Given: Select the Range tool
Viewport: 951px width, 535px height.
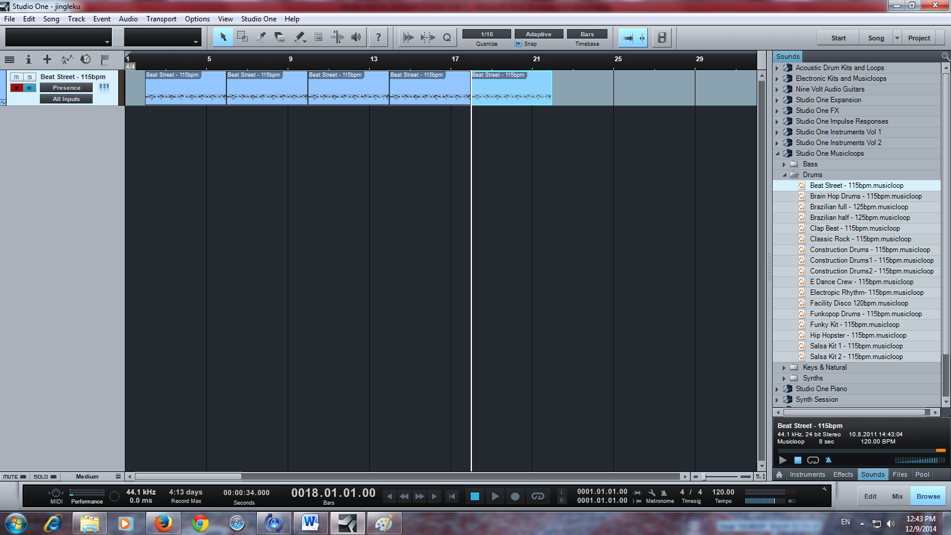Looking at the screenshot, I should coord(243,37).
